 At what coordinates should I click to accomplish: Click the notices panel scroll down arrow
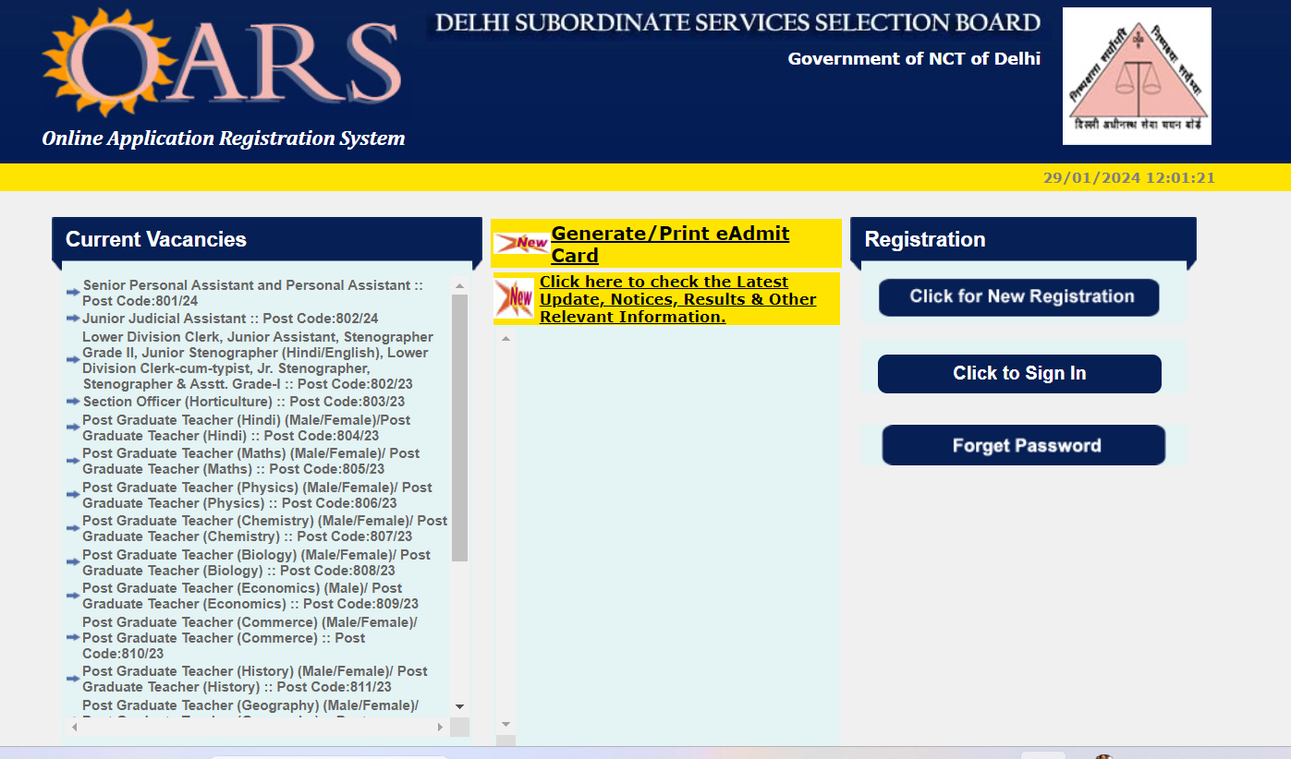[x=505, y=724]
